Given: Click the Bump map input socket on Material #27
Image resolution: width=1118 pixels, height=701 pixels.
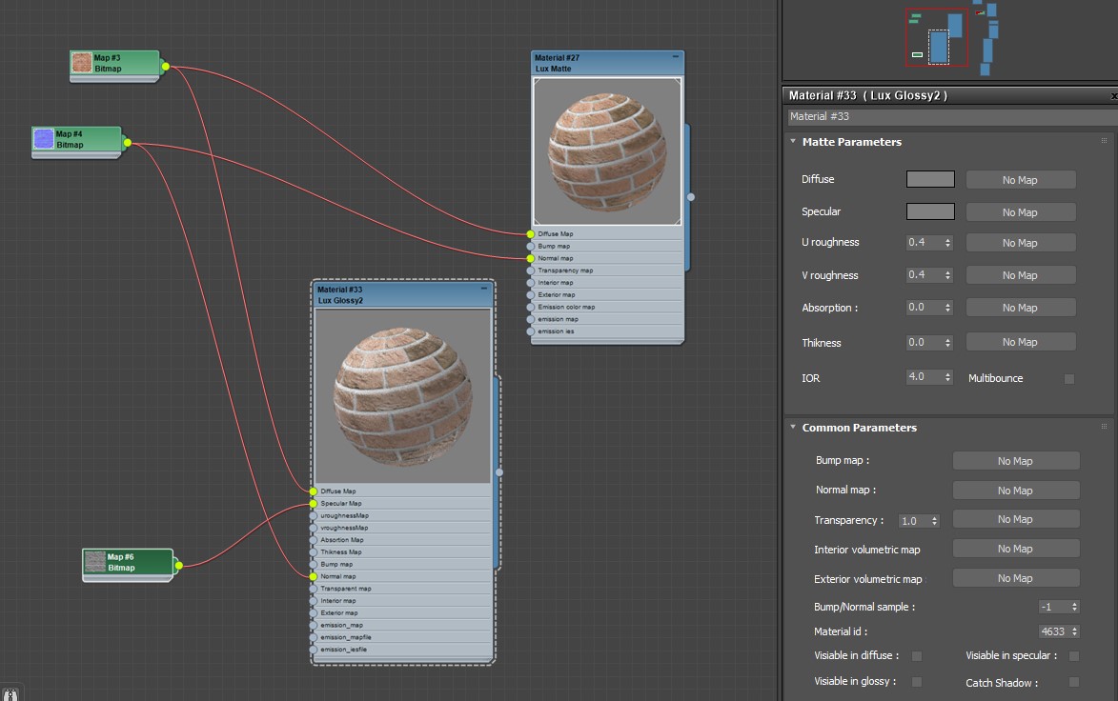Looking at the screenshot, I should pos(531,246).
